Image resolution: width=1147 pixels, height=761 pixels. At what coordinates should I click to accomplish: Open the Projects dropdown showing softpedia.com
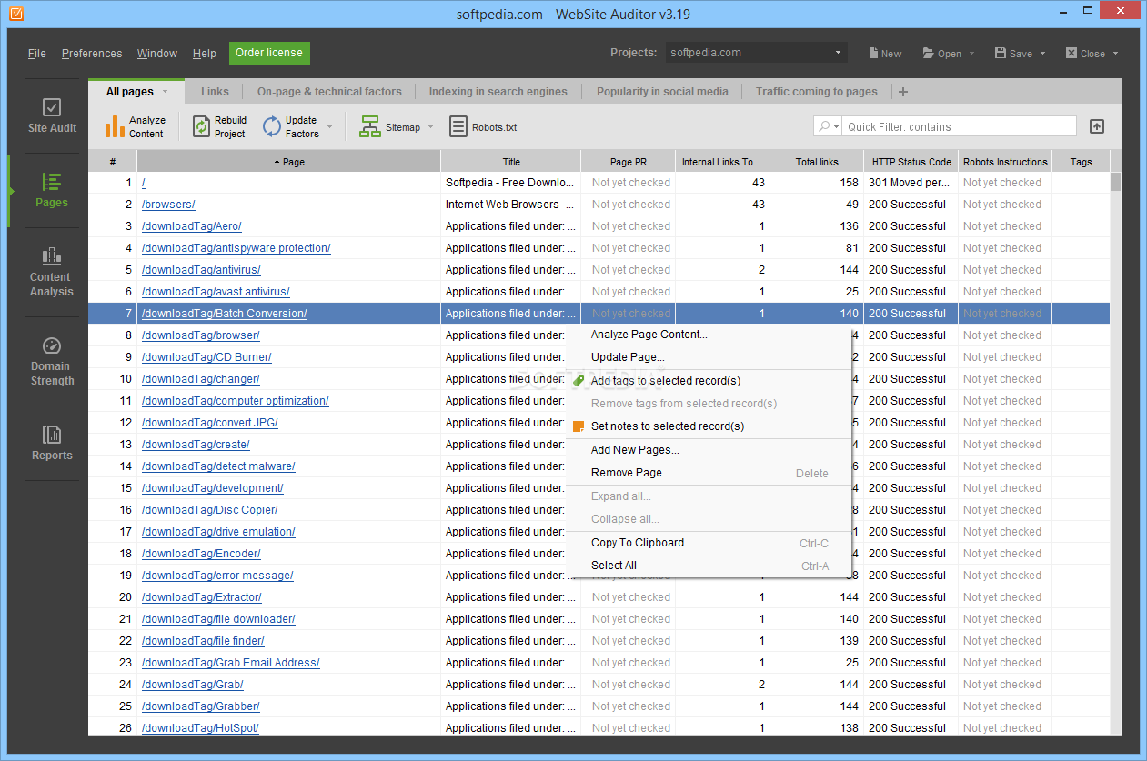[x=756, y=53]
